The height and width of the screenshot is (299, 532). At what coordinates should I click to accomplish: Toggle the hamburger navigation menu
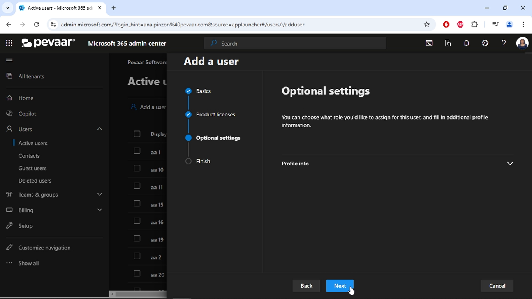coord(9,60)
